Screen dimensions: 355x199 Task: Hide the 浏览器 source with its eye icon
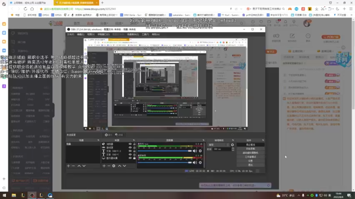130,144
